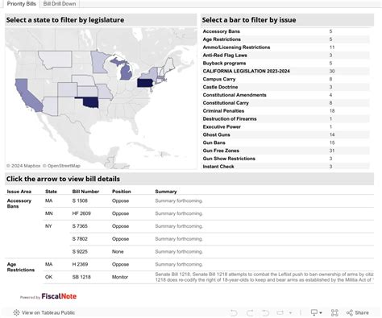Viewport: 382px width, 318px height.
Task: Filter by Ghost Guns issue
Action: [286, 134]
